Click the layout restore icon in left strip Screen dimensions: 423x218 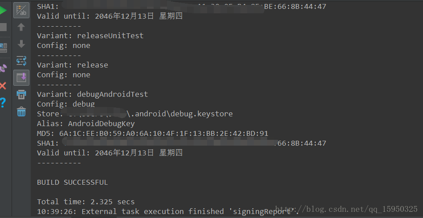point(3,48)
